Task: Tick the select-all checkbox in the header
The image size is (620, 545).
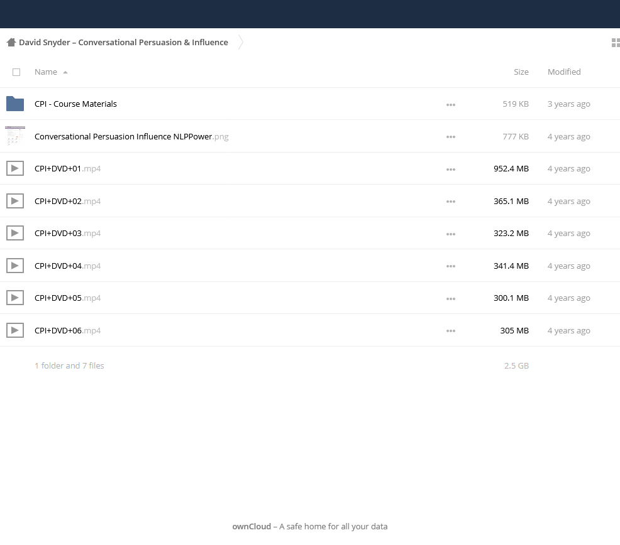Action: coord(16,72)
